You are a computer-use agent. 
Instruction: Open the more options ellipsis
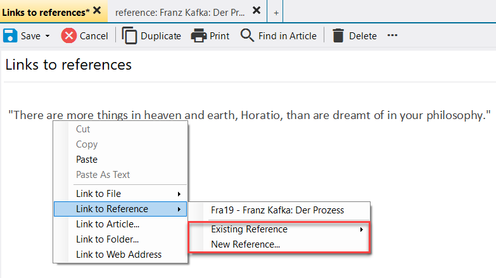[x=393, y=35]
